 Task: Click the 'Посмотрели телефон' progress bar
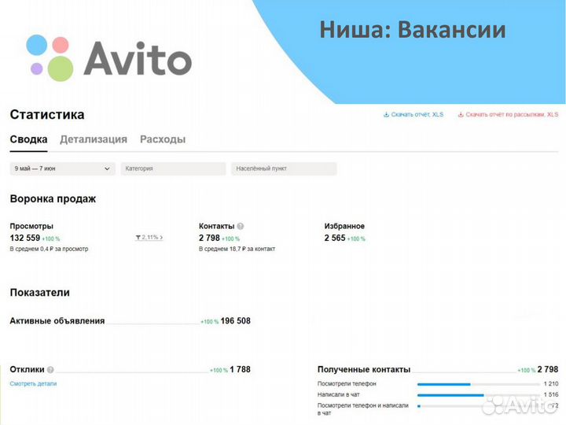tap(480, 384)
